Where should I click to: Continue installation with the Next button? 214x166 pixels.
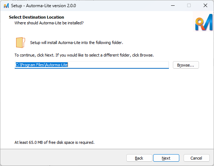(x=166, y=158)
